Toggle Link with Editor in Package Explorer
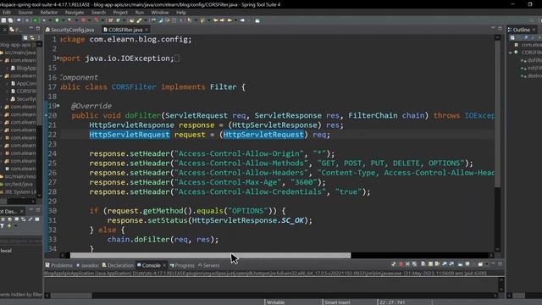The width and height of the screenshot is (542, 305). [32, 37]
